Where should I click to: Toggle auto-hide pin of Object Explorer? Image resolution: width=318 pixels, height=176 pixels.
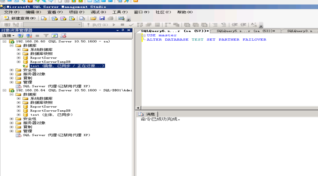(123, 30)
